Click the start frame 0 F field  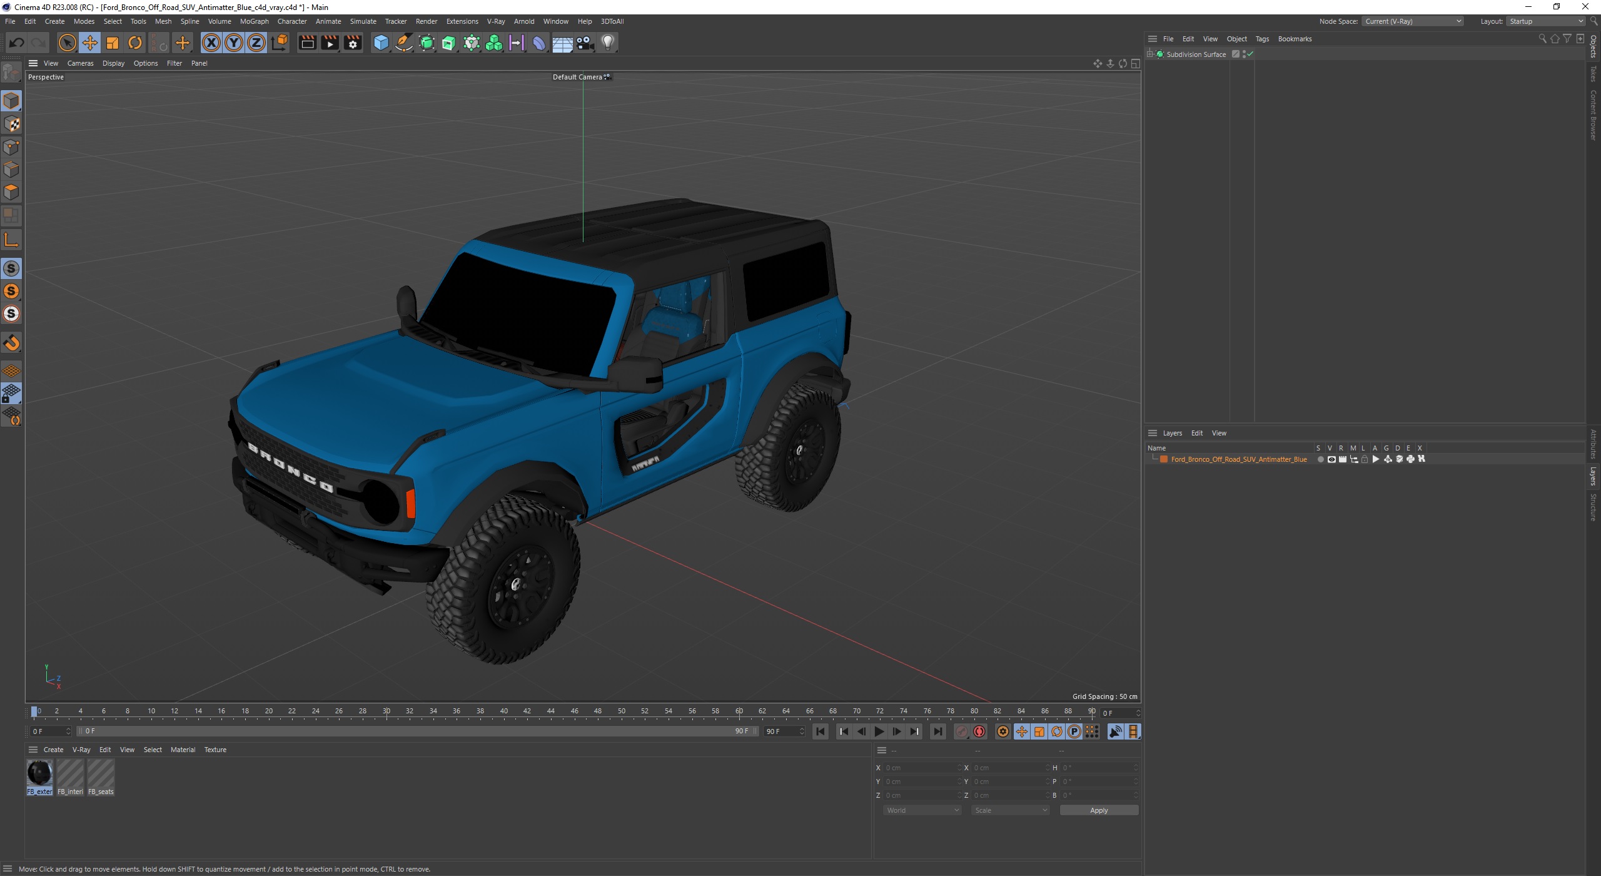coord(51,731)
